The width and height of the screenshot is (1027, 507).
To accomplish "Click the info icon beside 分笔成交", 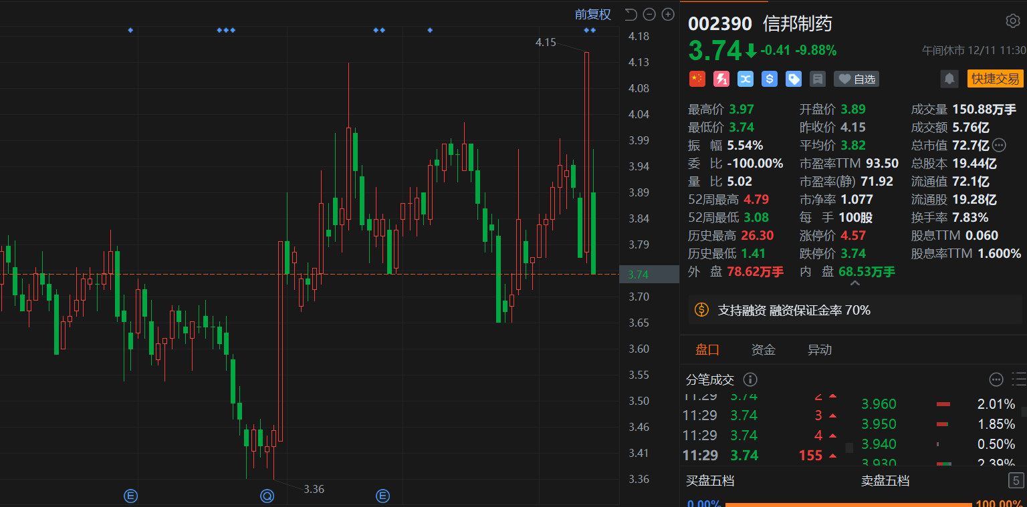I will tap(750, 379).
